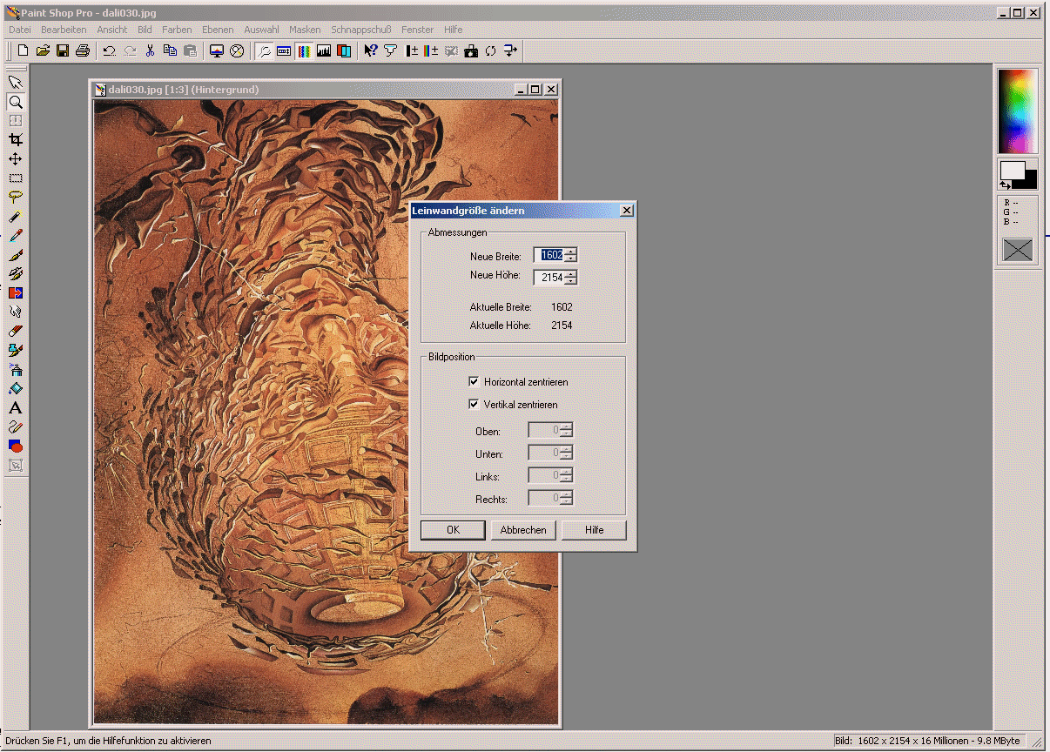Viewport: 1050px width, 752px height.
Task: Click the Copy icon in the toolbar
Action: click(x=170, y=50)
